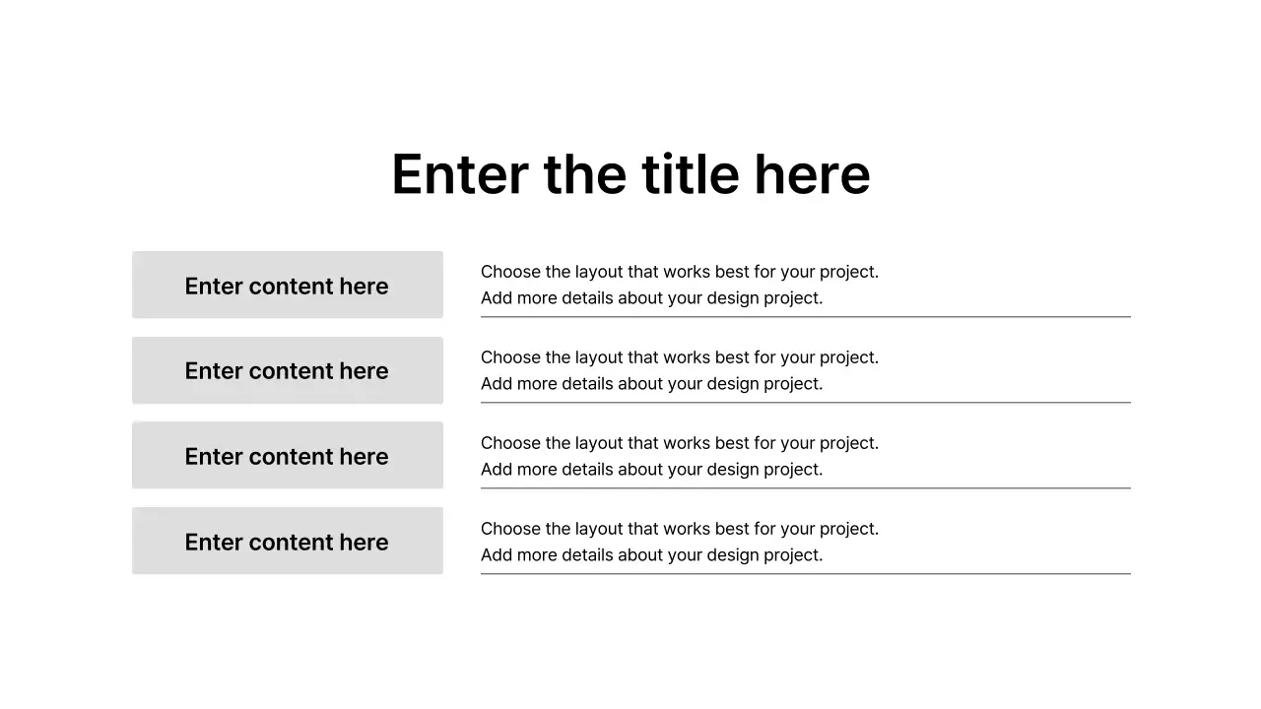This screenshot has height=709, width=1261.
Task: Click the first "Choose the layout" text line
Action: coord(680,272)
